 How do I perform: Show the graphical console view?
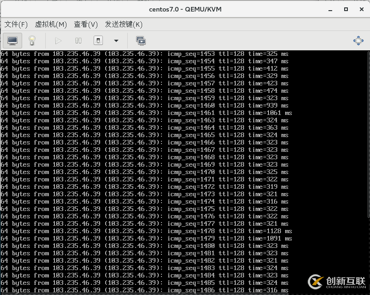(x=12, y=41)
